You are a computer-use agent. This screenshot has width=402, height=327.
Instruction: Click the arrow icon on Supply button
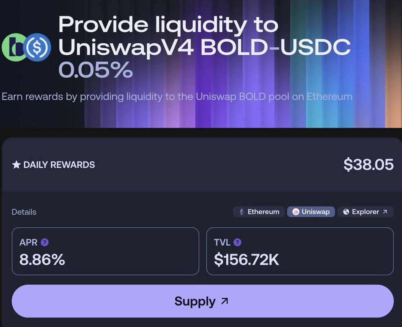(x=224, y=301)
